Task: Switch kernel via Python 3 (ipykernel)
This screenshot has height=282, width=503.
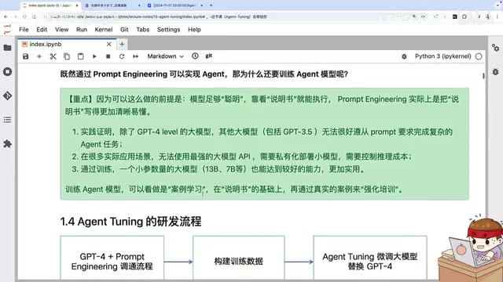Action: (442, 56)
